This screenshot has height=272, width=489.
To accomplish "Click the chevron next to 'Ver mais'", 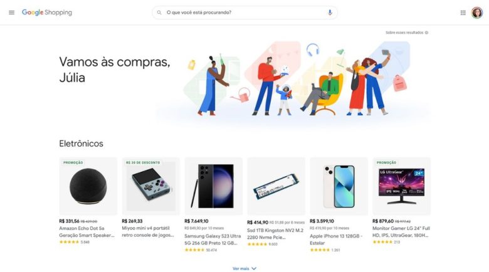I will point(254,269).
